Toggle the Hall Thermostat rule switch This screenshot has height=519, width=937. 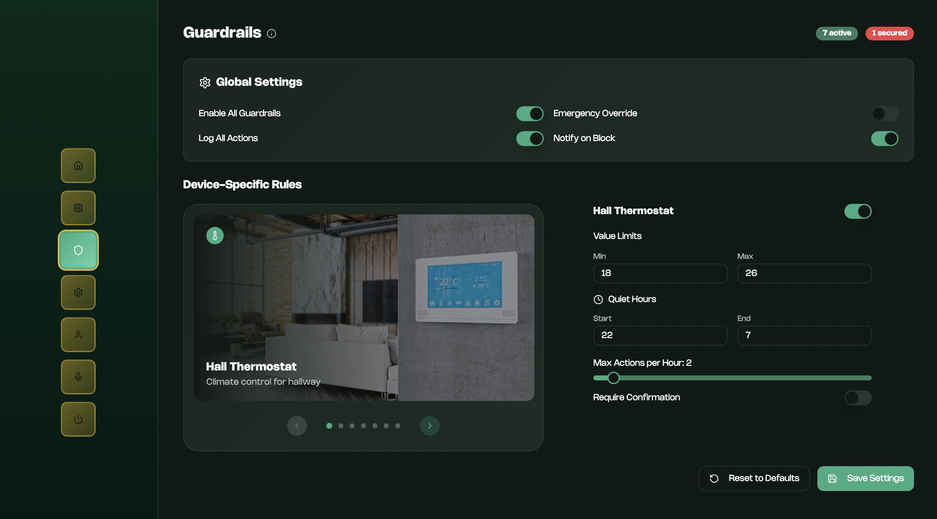click(x=857, y=211)
